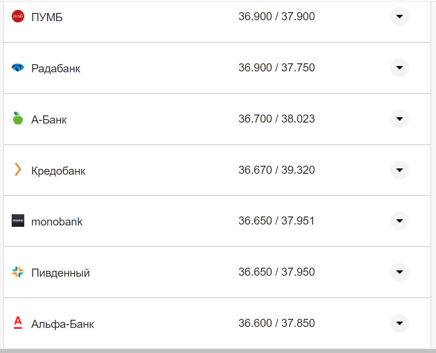Screen dimensions: 436x353
Task: Click the Радабанк logo icon
Action: (x=18, y=68)
